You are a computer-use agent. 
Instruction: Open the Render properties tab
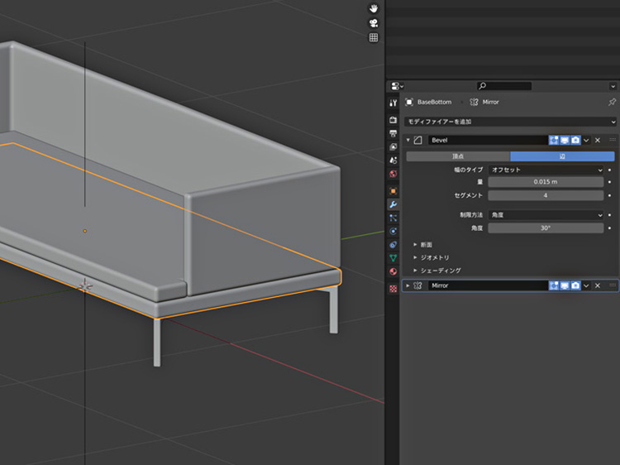[393, 120]
